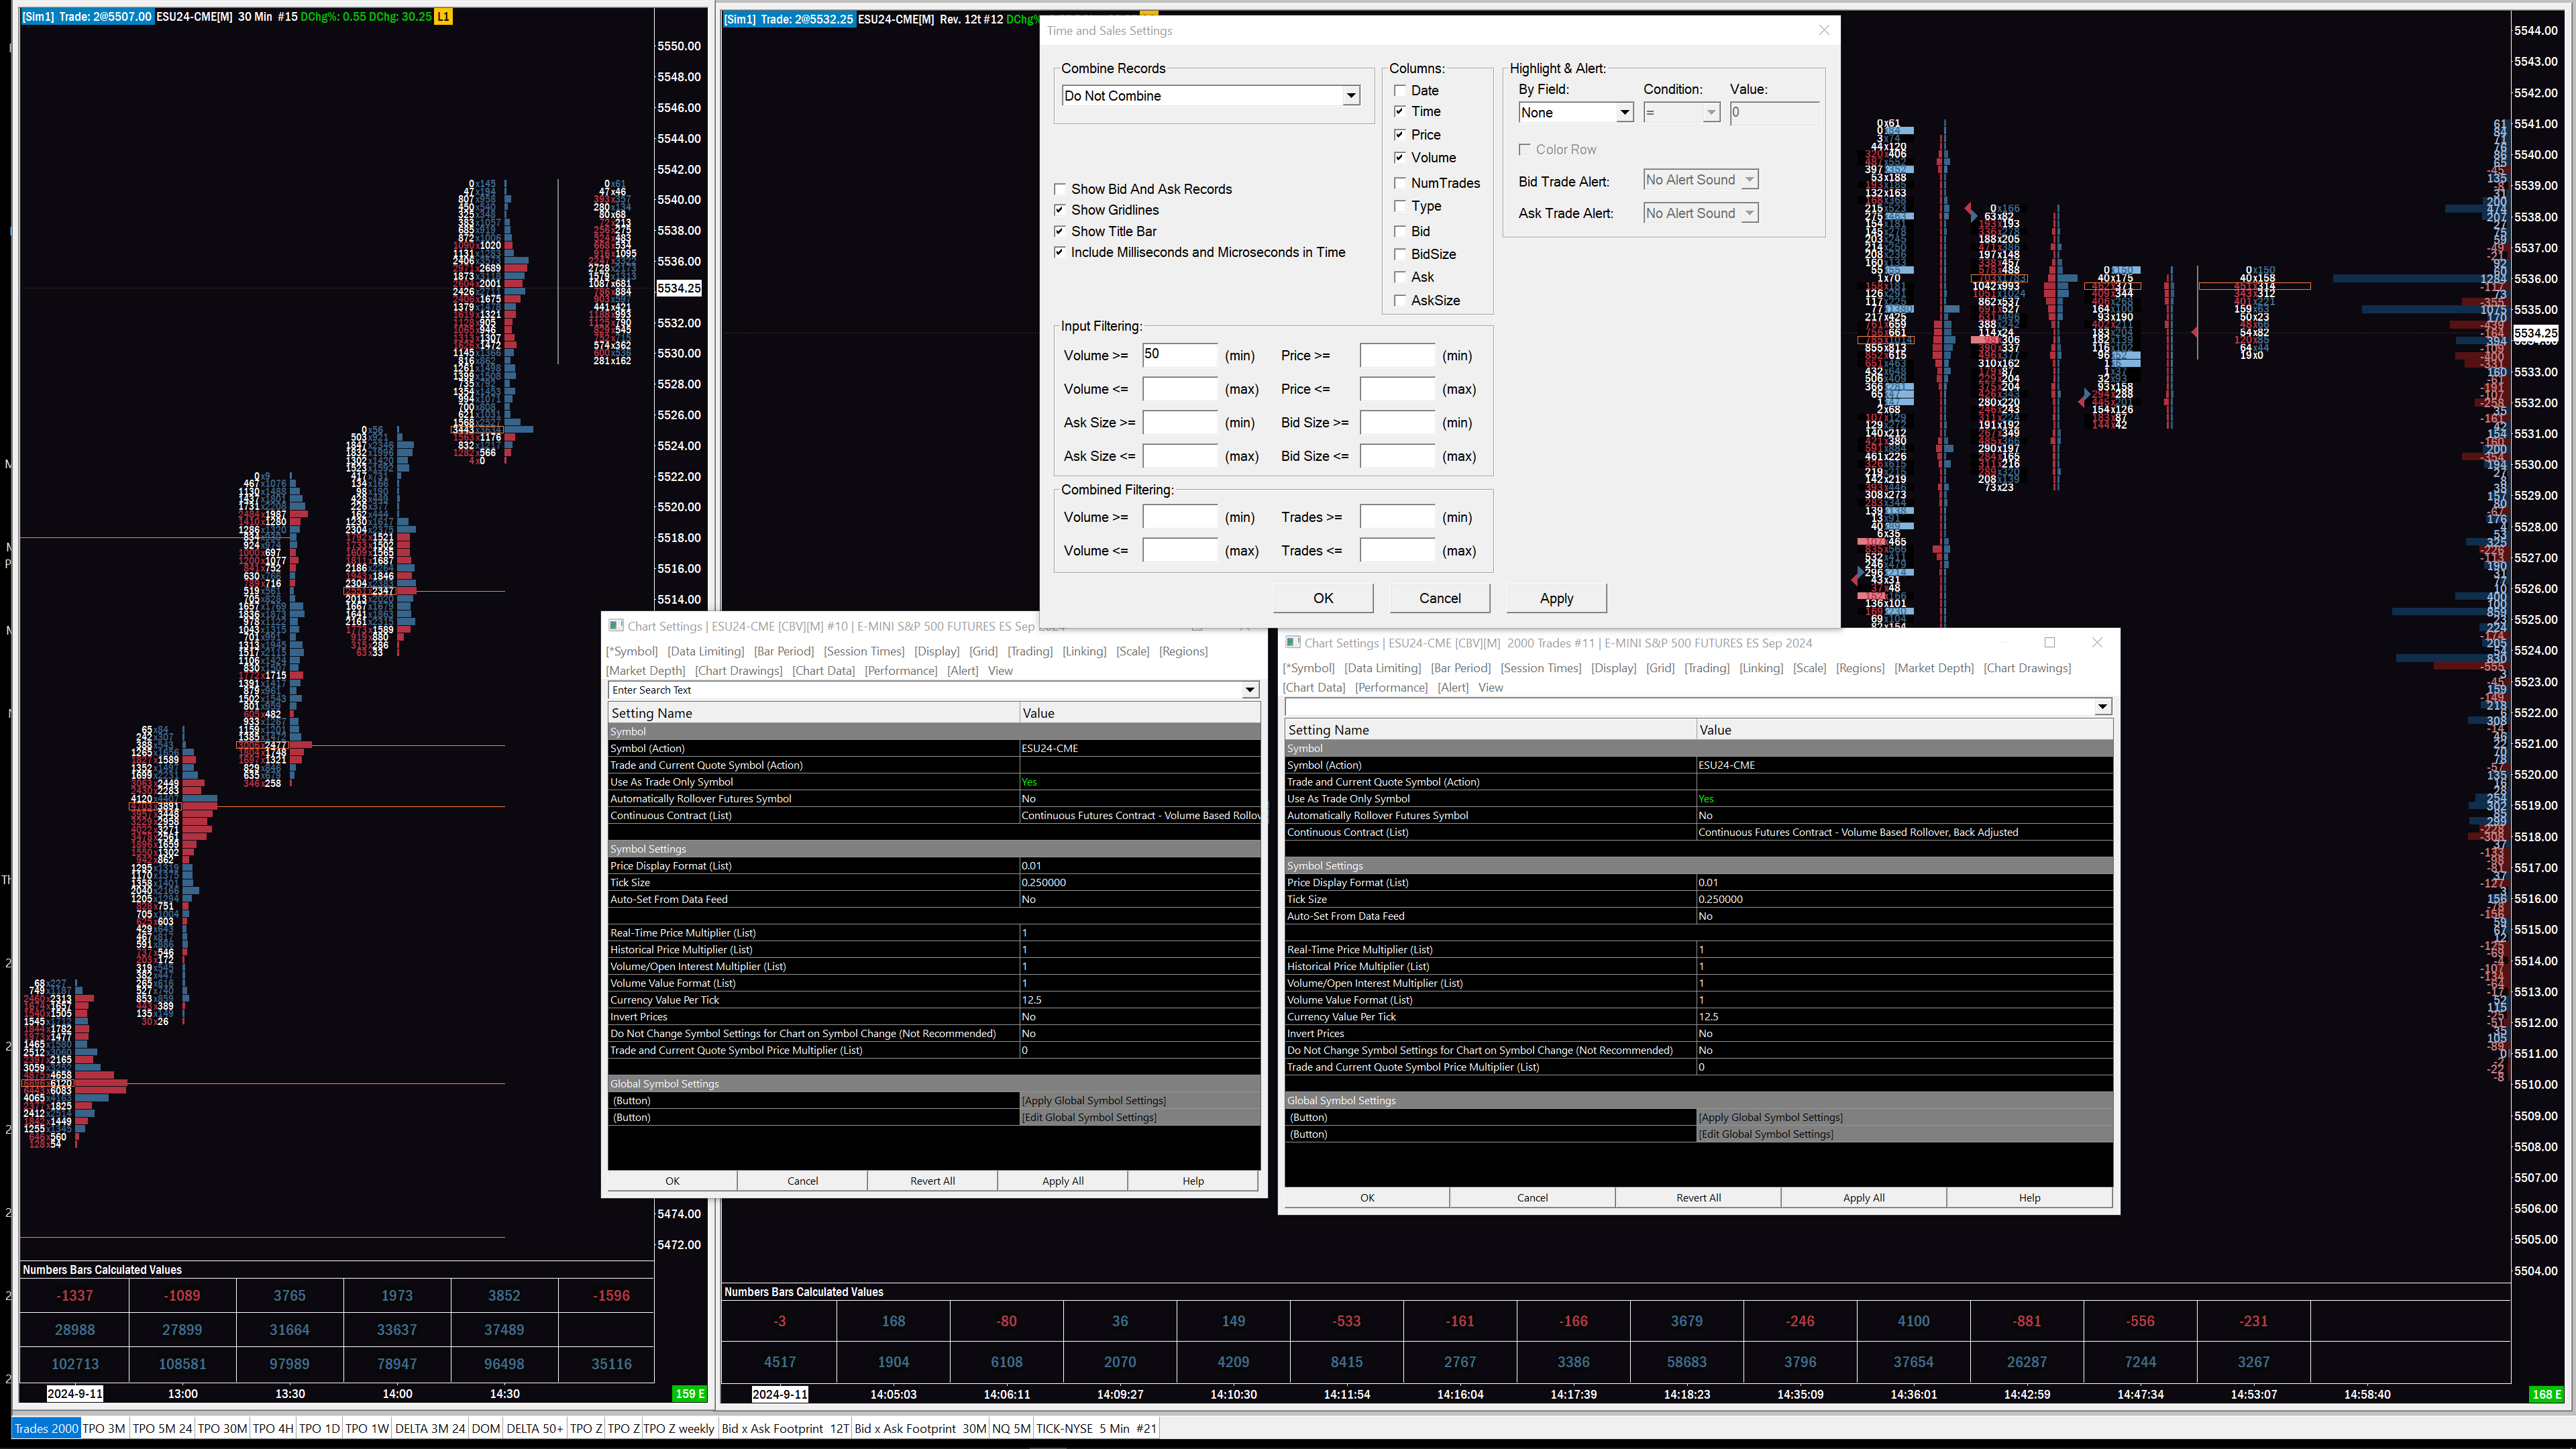Maximize the Chart Settings #11 window

pos(2049,643)
